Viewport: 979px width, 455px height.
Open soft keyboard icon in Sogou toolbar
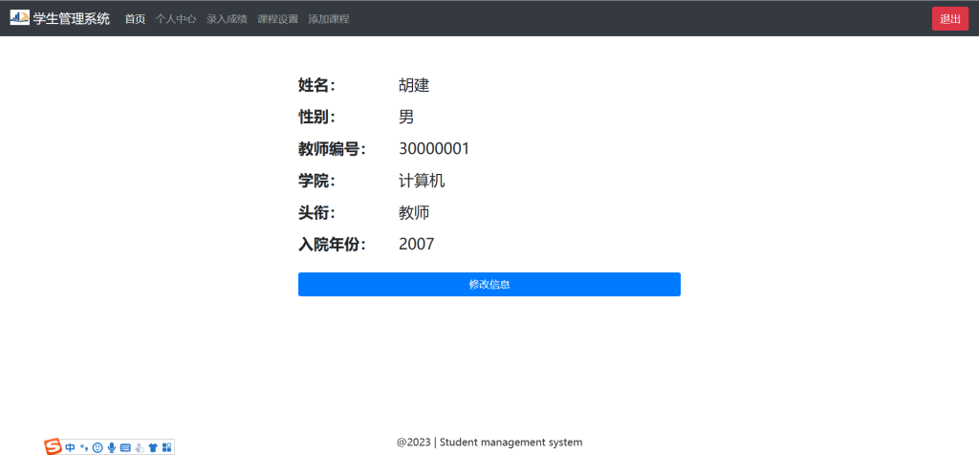125,447
